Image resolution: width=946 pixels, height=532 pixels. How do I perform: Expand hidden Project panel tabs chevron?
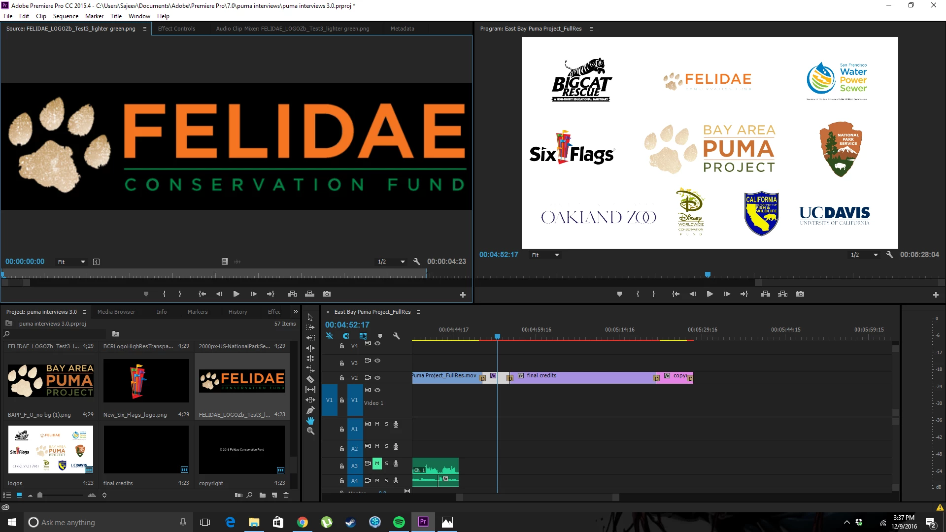pos(296,312)
